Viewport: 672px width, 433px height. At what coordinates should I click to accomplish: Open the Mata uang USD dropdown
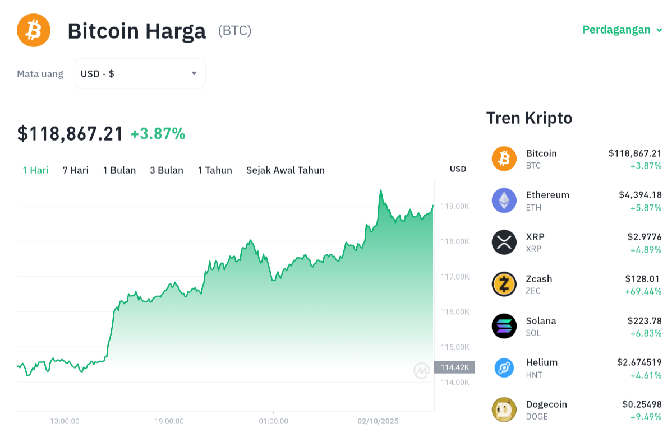[x=140, y=73]
